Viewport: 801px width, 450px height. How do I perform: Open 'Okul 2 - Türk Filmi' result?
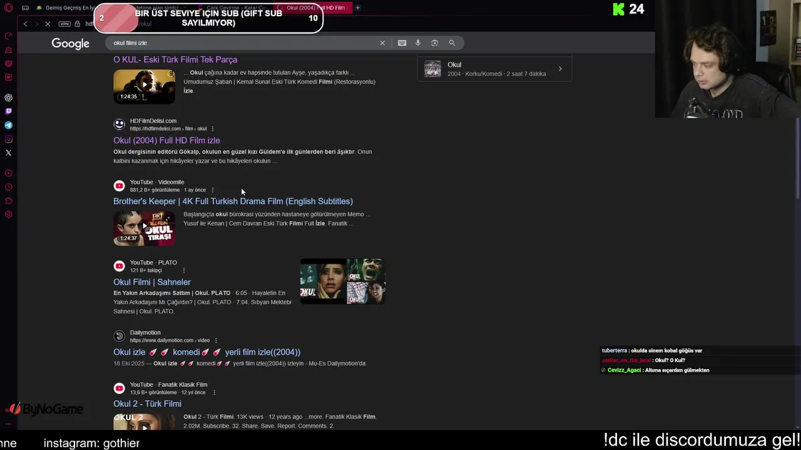pos(147,404)
